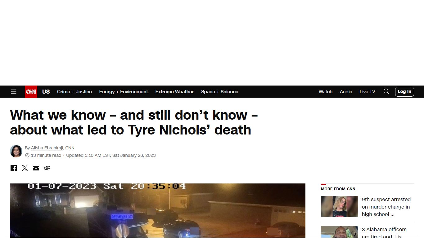Click the Log In button
Screen dimensions: 424x238
[x=404, y=92]
